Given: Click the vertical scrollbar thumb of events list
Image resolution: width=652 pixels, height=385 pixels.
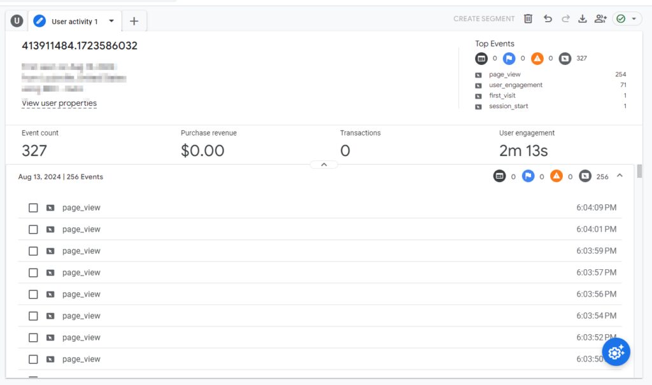Looking at the screenshot, I should click(639, 171).
